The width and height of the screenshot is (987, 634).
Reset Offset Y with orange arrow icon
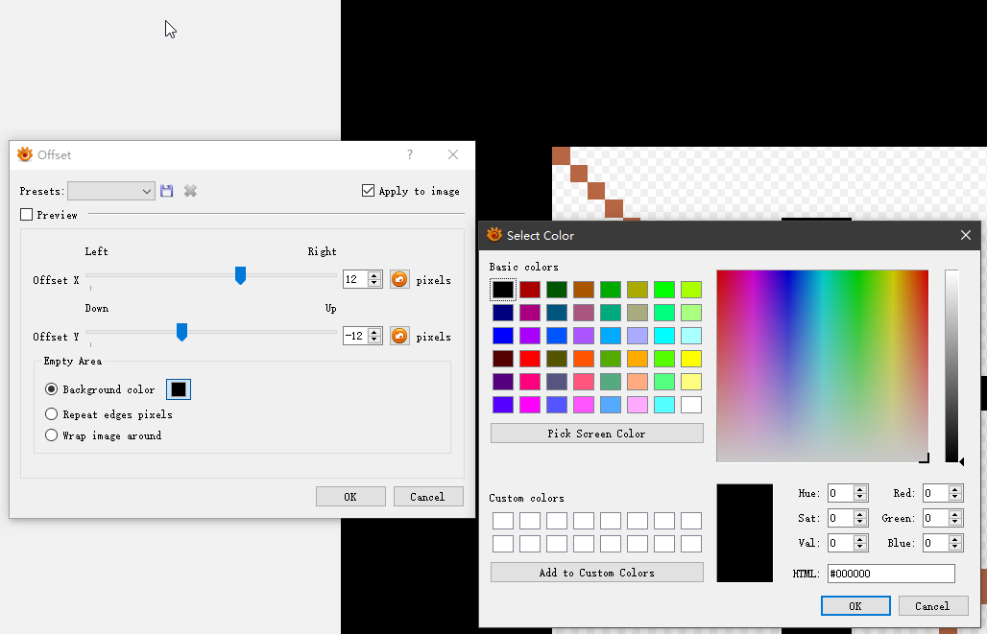click(x=399, y=337)
